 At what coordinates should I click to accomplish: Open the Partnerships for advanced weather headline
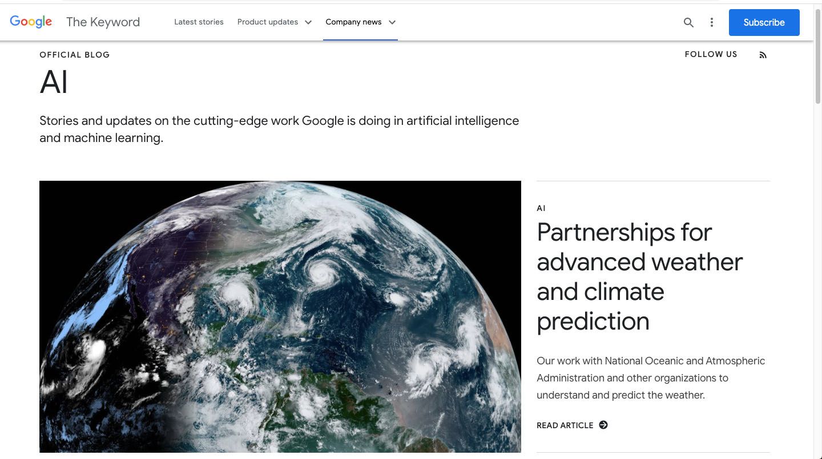[x=640, y=277]
